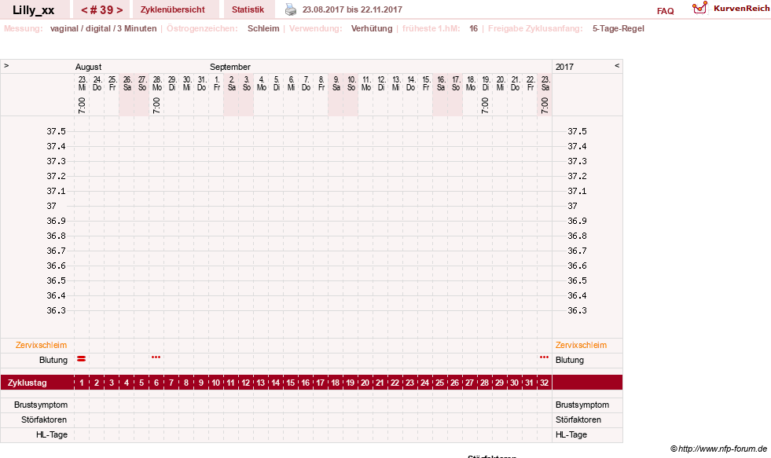Viewport: 771px width, 458px height.
Task: Click the 19. Di date header
Action: 486,83
